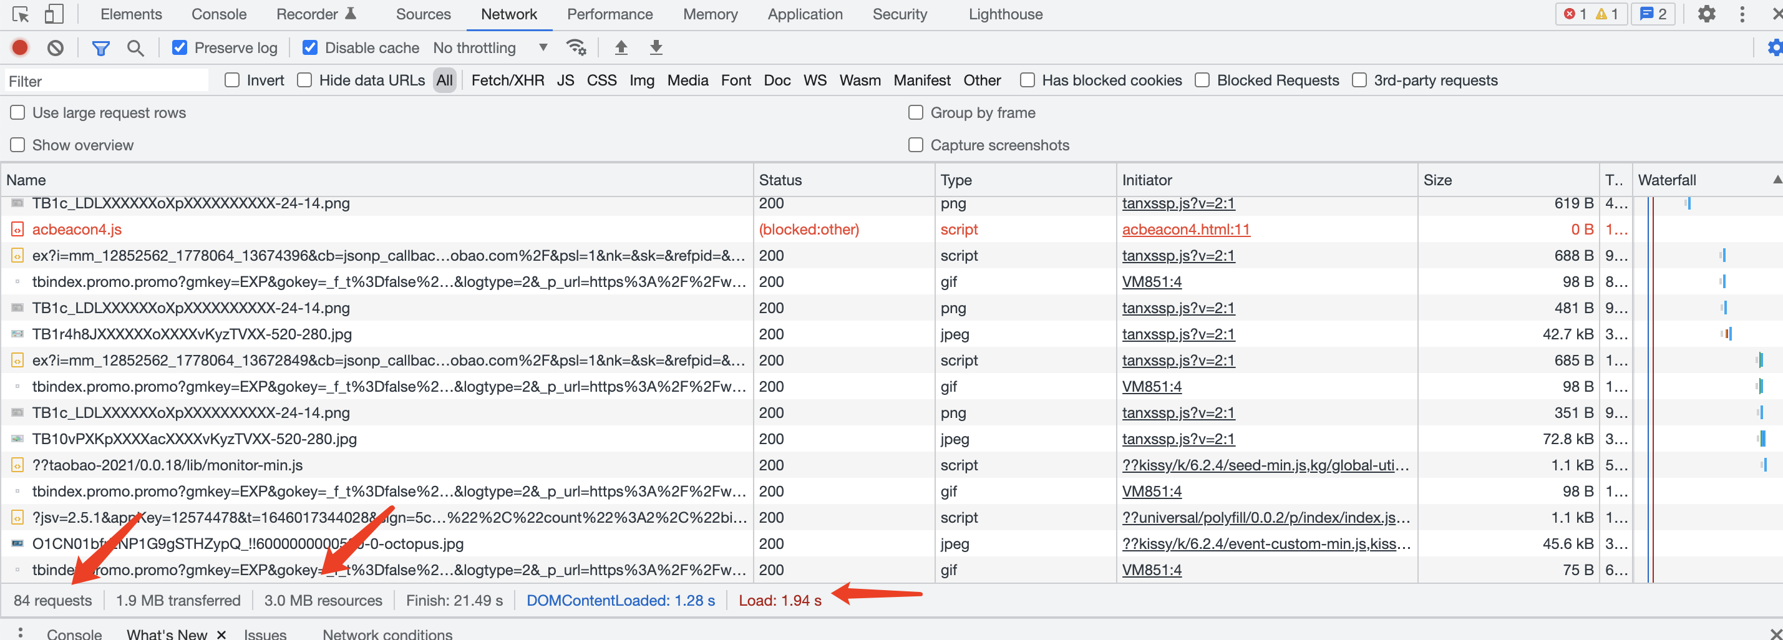Viewport: 1783px width, 640px height.
Task: Open network conditions wifi icon
Action: [x=576, y=48]
